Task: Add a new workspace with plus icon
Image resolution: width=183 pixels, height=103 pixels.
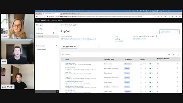Action: [57, 25]
